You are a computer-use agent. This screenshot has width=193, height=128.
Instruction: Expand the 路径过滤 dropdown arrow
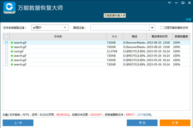point(152,28)
